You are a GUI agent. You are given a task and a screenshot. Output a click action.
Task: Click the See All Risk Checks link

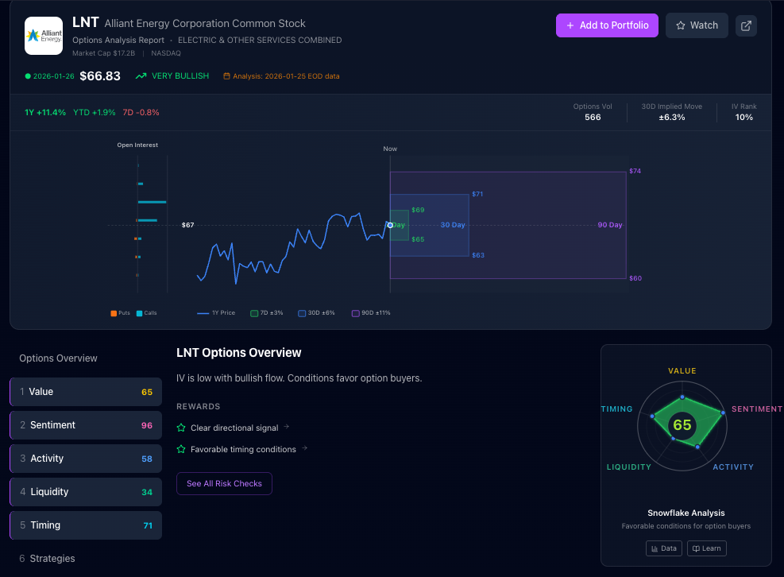point(224,483)
